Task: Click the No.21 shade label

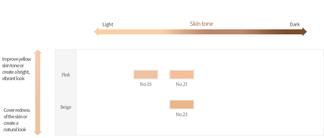Action: tap(182, 84)
